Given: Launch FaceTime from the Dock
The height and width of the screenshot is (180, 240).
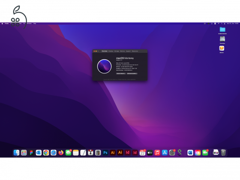Looking at the screenshot, I should 205,153.
